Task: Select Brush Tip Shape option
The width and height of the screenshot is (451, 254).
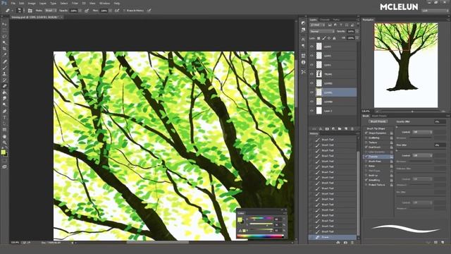Action: (376, 128)
